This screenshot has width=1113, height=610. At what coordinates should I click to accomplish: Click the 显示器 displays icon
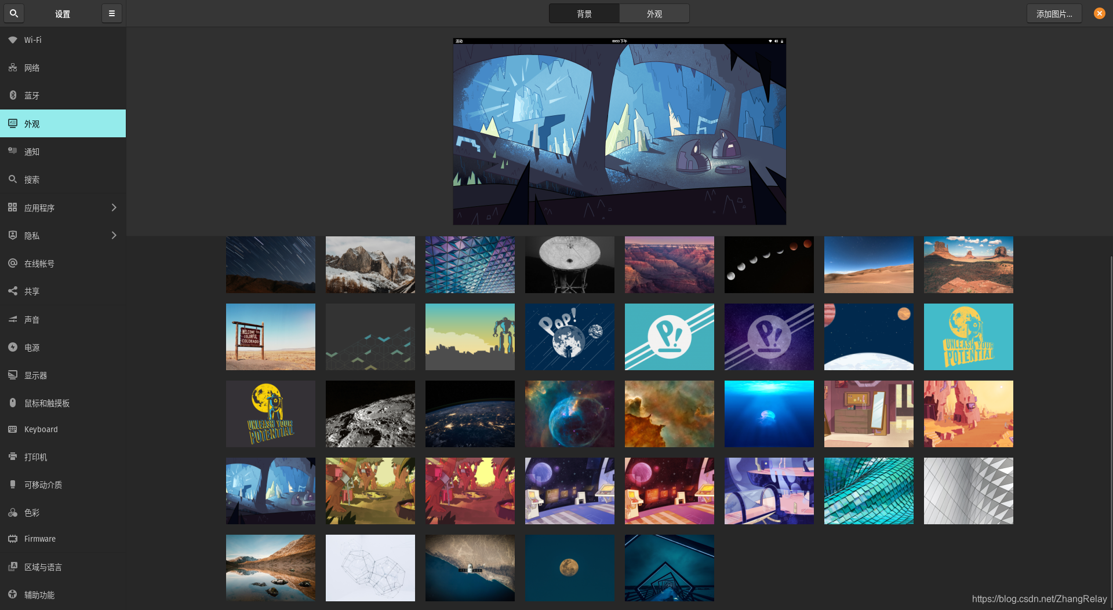click(x=13, y=375)
